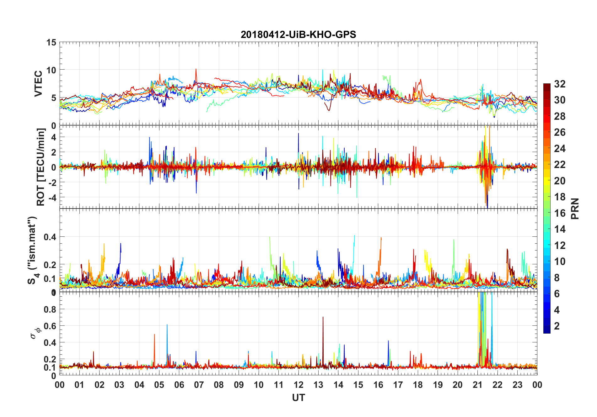Click the plot title 20180412-UiB-KHO-GPS
Screen dimensions: 597x417
298,34
